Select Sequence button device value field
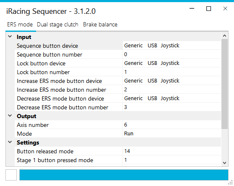234x186 pixels. click(x=172, y=46)
